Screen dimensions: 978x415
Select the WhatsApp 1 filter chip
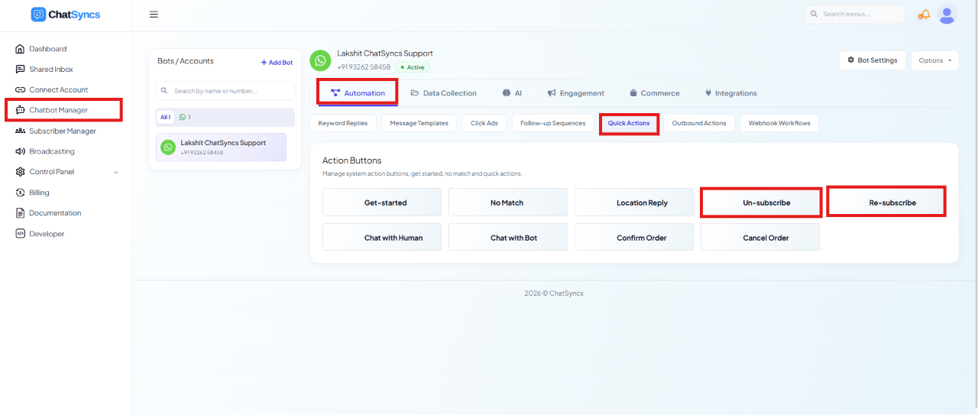tap(185, 117)
